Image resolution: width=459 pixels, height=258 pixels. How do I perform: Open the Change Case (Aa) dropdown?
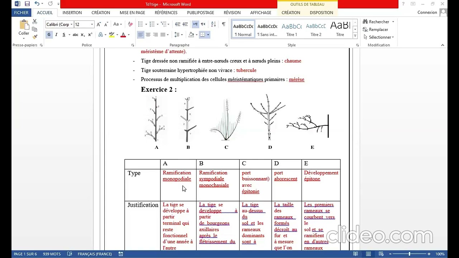point(118,24)
